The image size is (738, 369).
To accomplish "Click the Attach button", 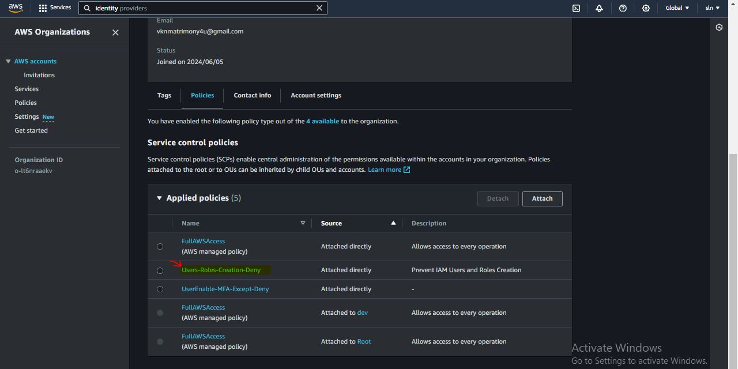I will coord(542,198).
